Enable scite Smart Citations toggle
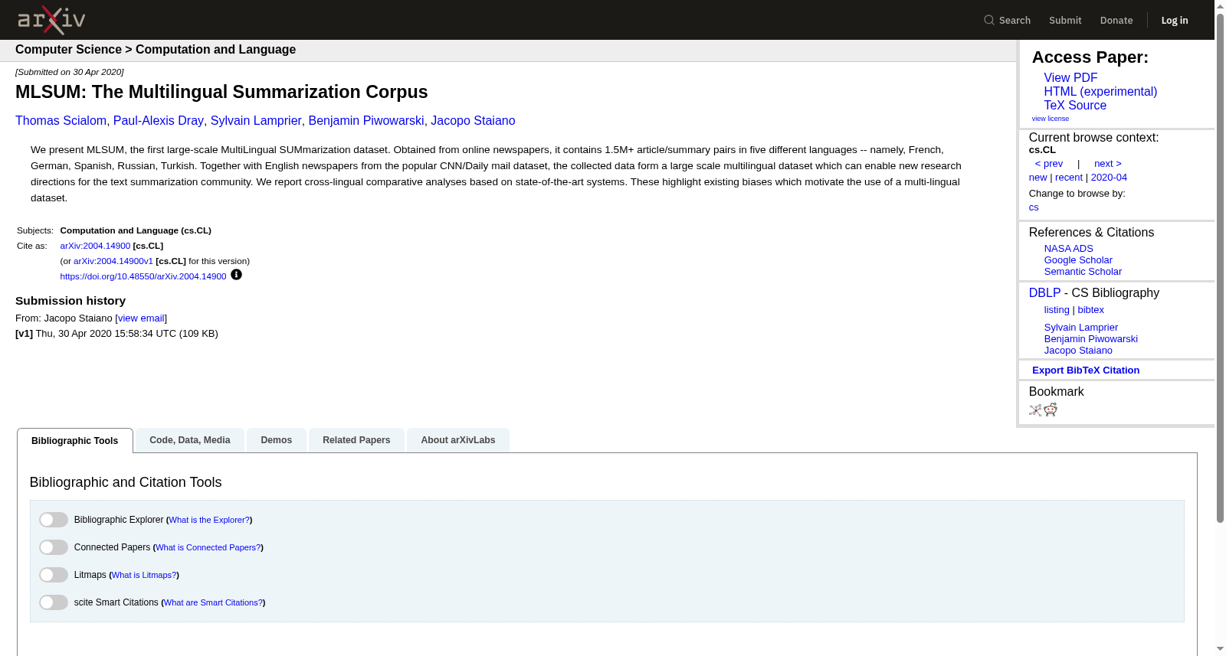Screen dimensions: 1226x656 pos(54,602)
